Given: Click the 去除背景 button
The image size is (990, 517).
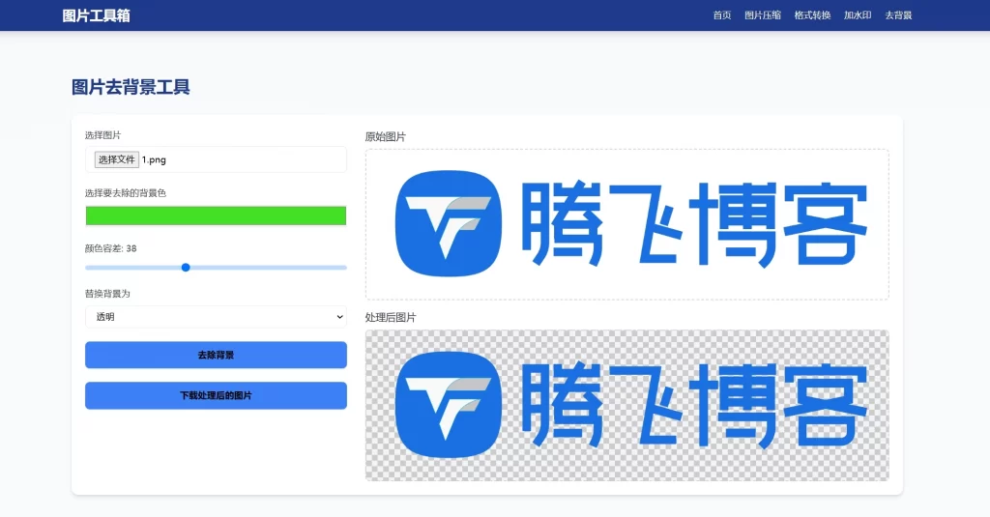Looking at the screenshot, I should (x=216, y=355).
